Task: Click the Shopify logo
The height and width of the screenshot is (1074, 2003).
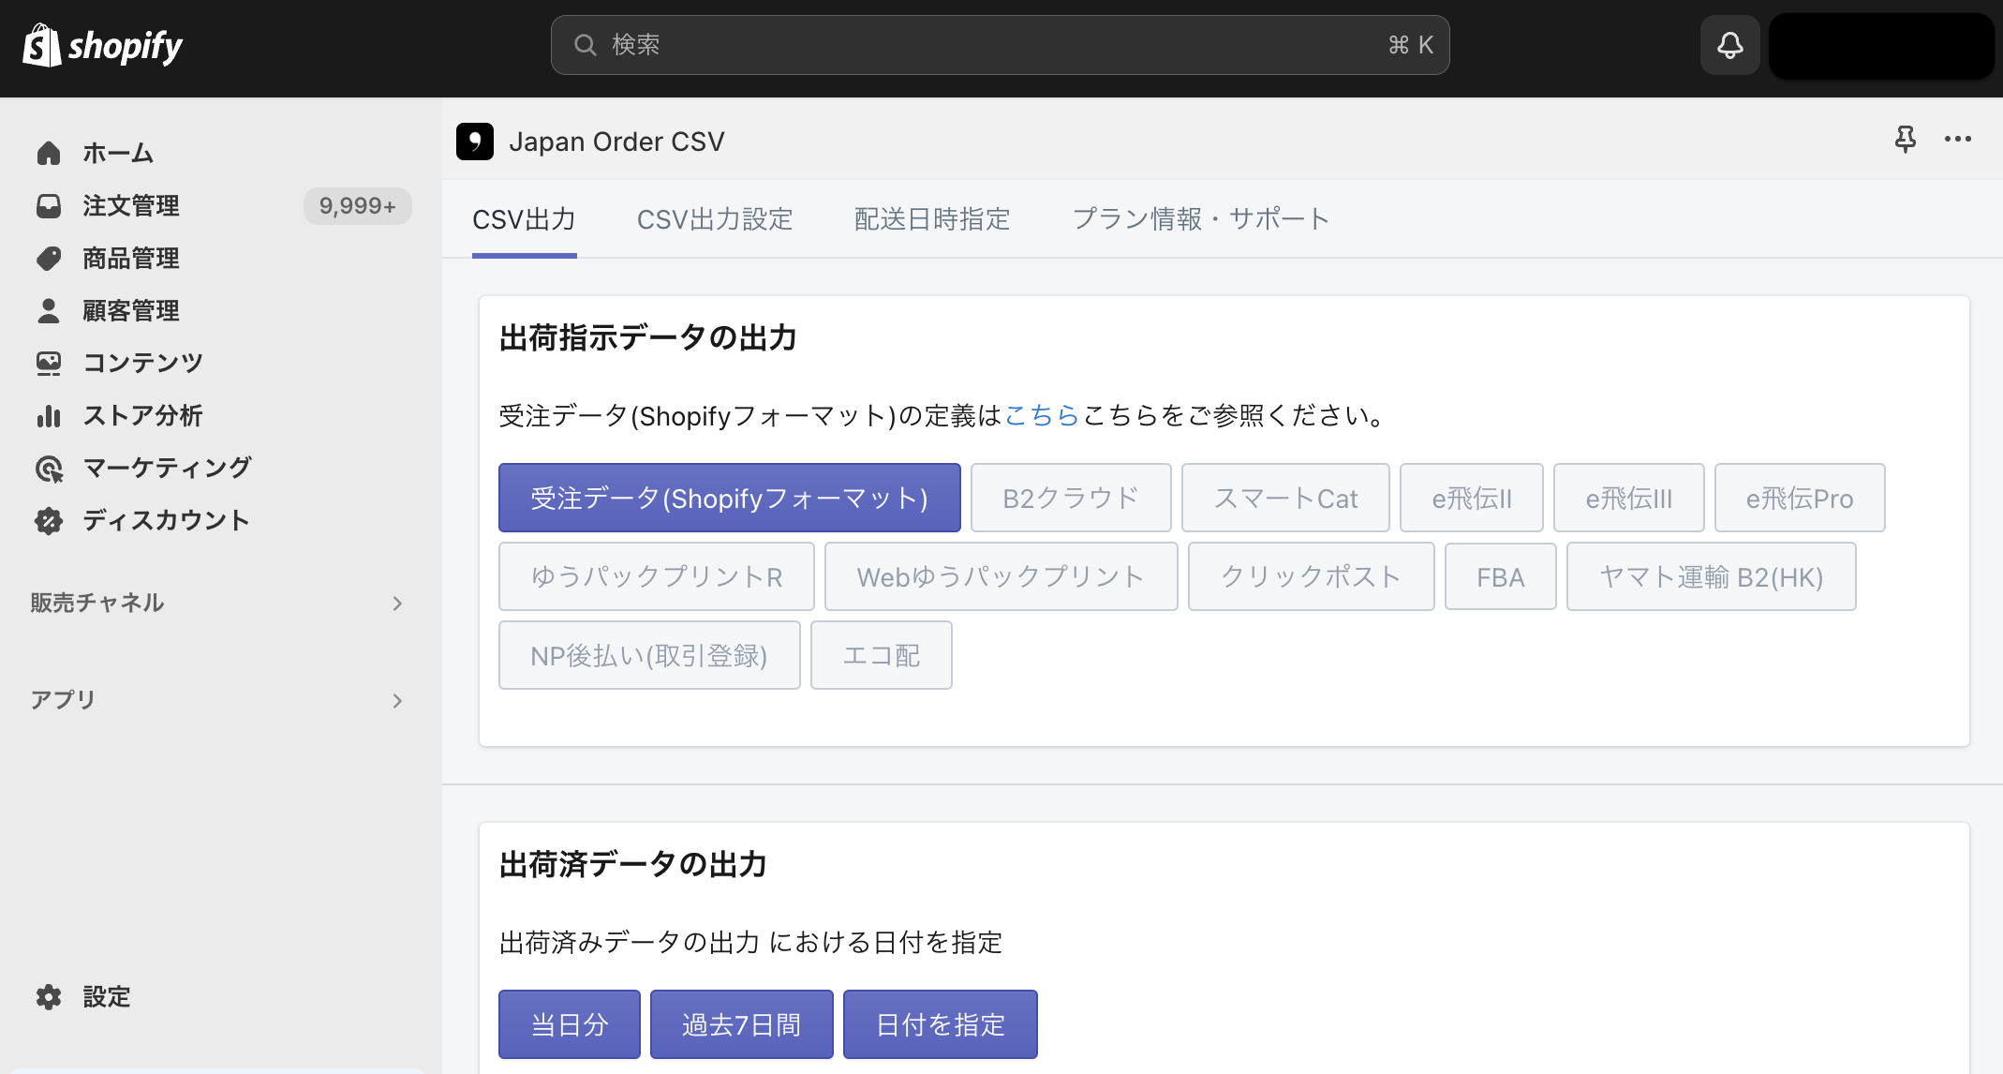Action: pyautogui.click(x=103, y=45)
